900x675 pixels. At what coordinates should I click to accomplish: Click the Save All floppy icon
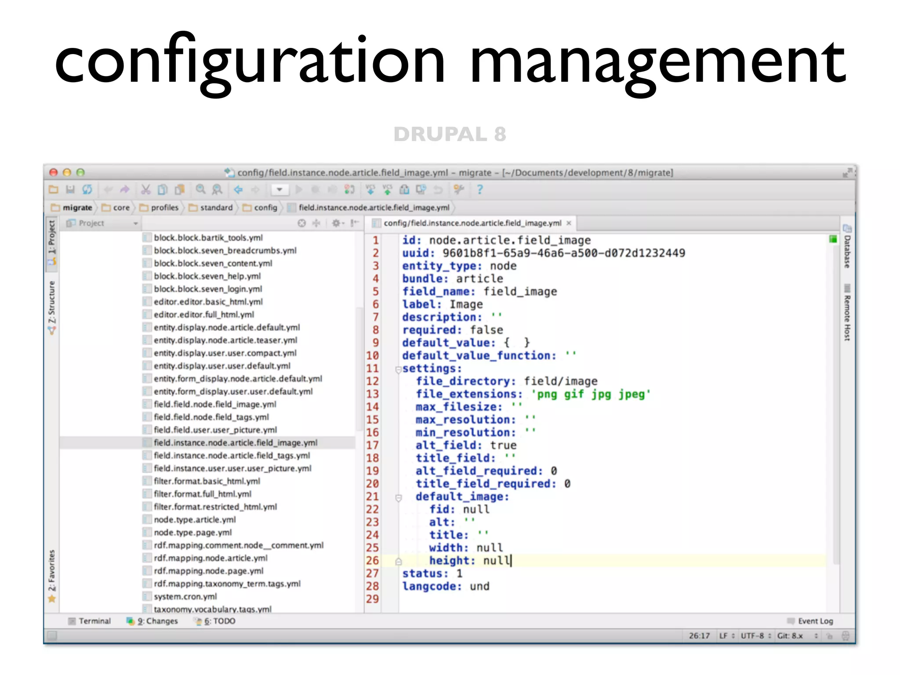point(70,189)
